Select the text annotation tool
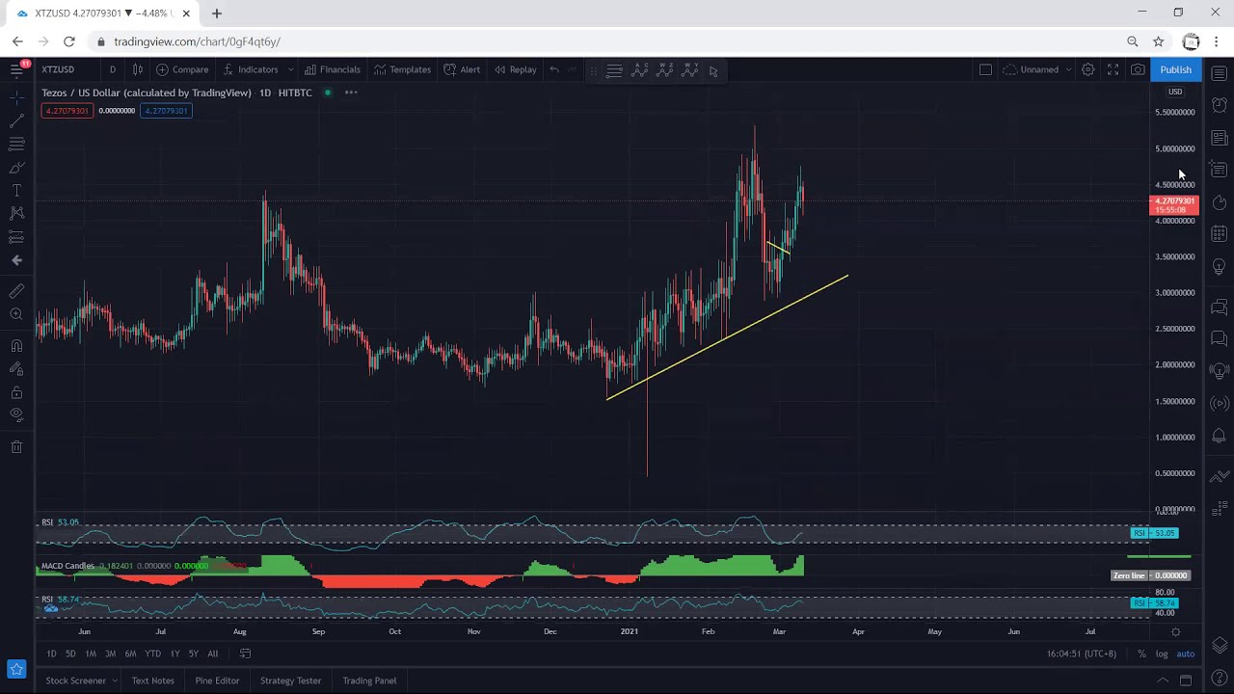The image size is (1234, 694). (x=16, y=191)
